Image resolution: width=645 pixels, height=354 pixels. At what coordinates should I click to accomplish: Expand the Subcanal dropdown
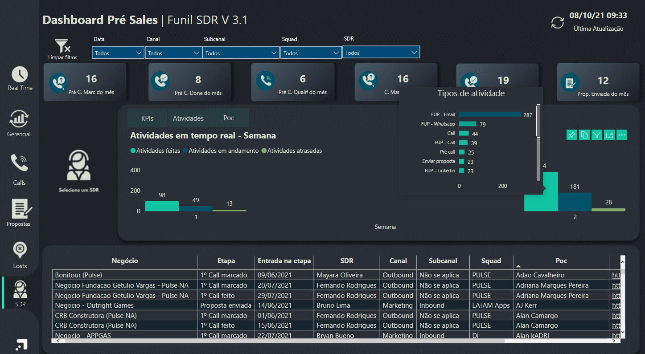(x=241, y=53)
